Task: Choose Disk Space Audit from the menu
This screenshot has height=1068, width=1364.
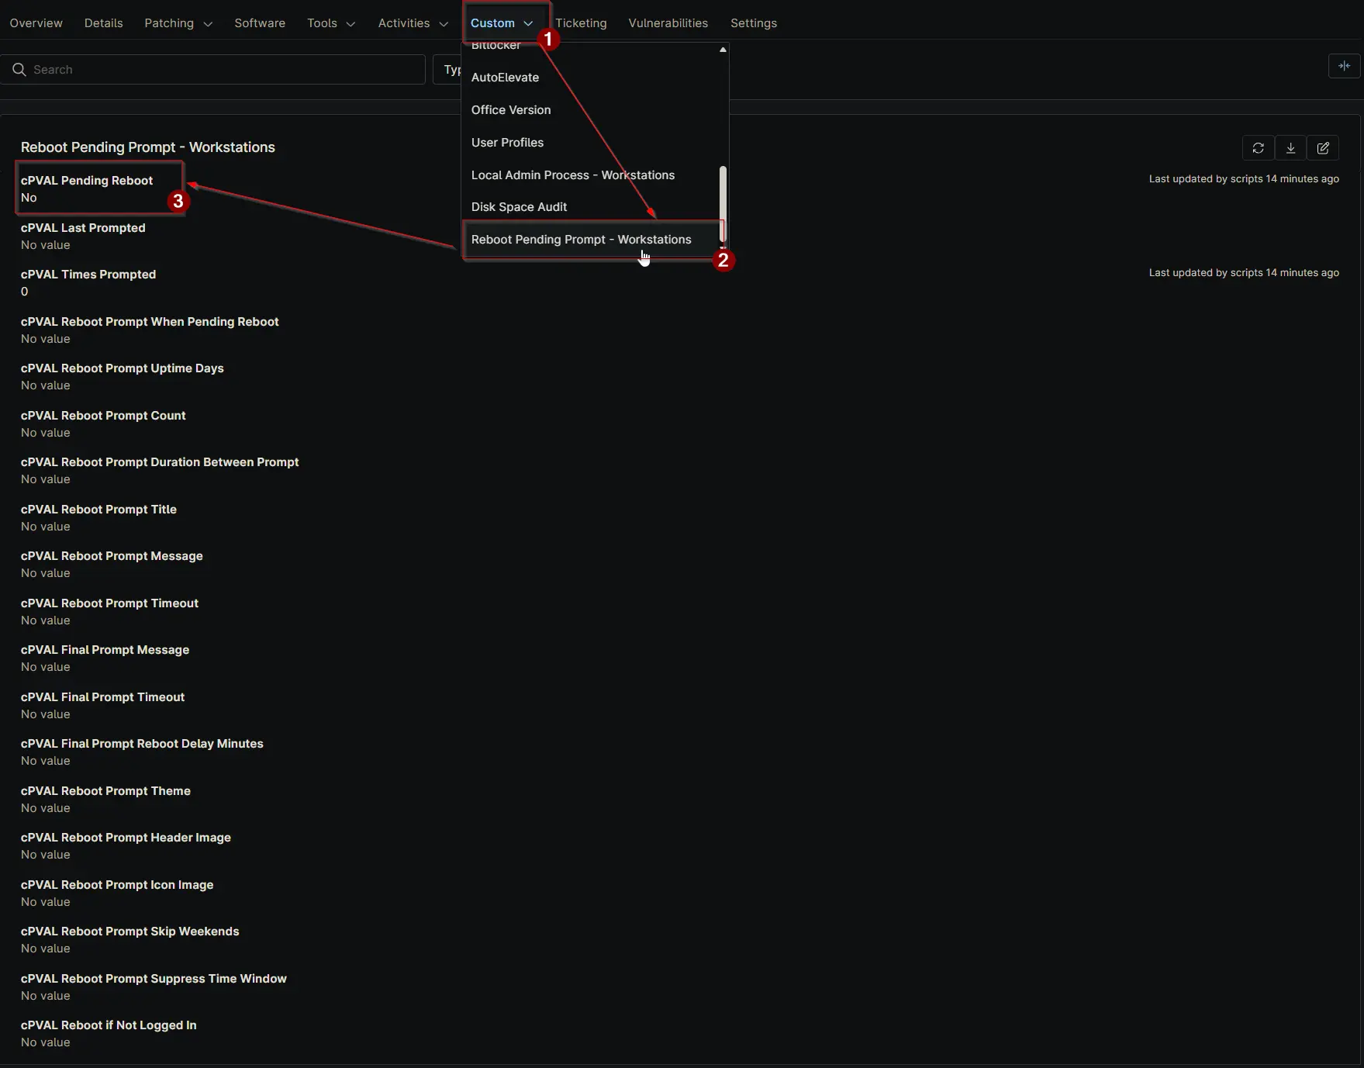Action: point(519,207)
